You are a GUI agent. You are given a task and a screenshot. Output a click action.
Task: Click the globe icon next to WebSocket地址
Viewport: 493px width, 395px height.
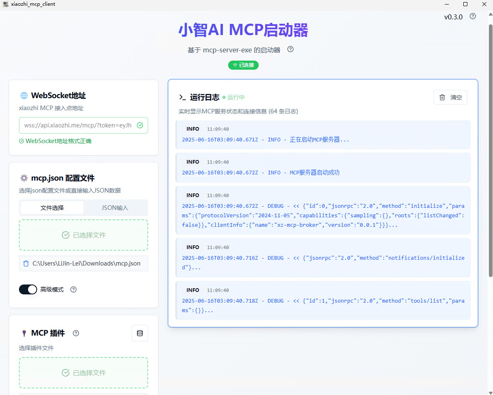tap(24, 96)
